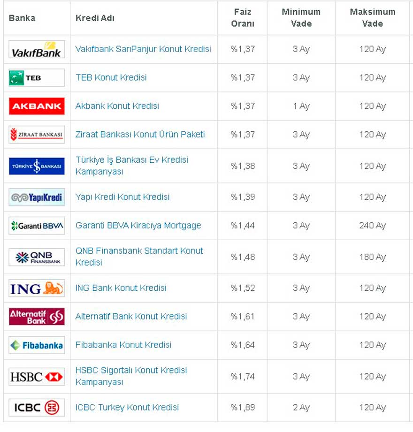Follow the Garanti BBVA Kiracıya Mortgage link
Screen dimensions: 413x432
(x=138, y=225)
